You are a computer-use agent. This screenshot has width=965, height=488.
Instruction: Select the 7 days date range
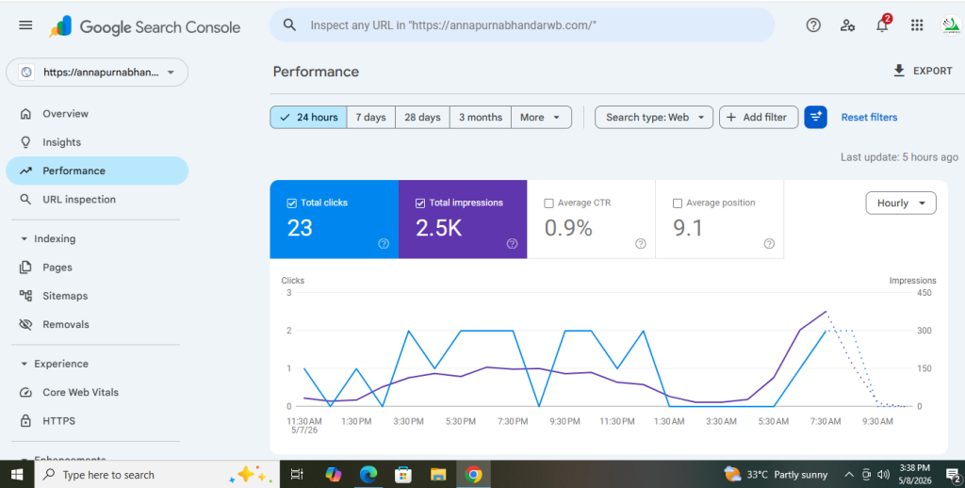click(371, 117)
